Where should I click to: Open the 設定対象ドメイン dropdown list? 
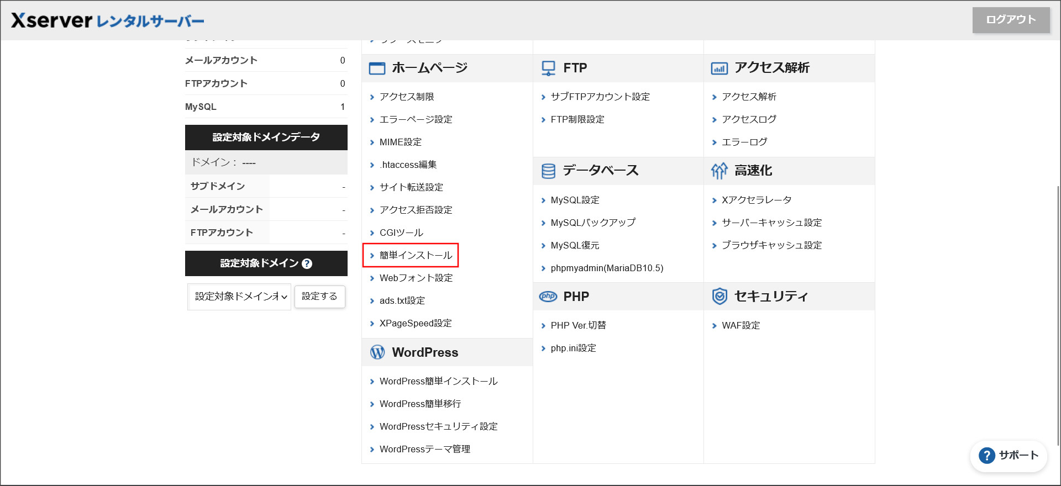[x=239, y=297]
